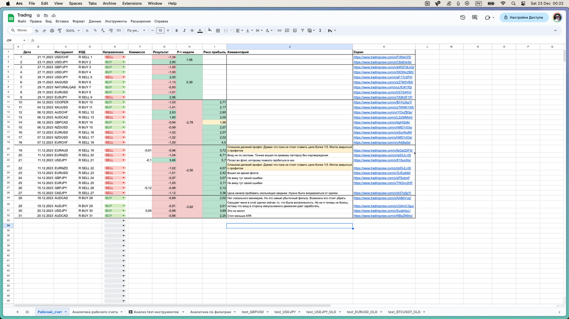Image resolution: width=569 pixels, height=319 pixels.
Task: Star the Trading document
Action: 38,15
